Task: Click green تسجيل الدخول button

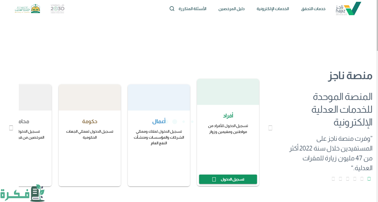Action: pyautogui.click(x=228, y=179)
